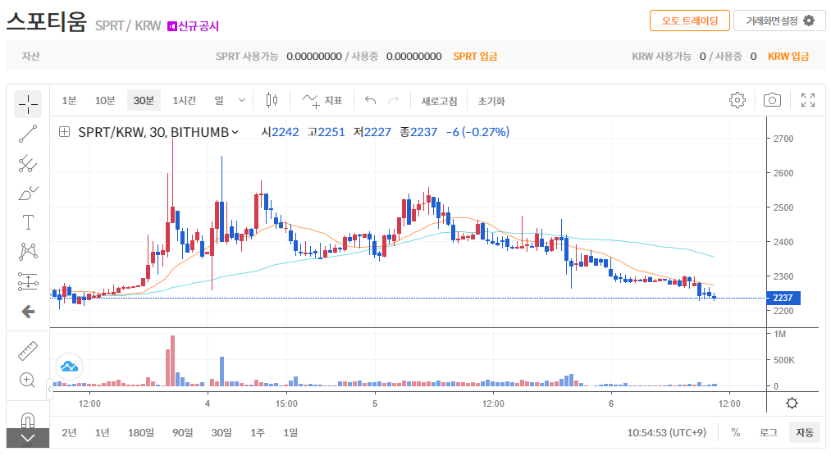This screenshot has width=831, height=456.
Task: Open the price axis settings gear
Action: 792,404
